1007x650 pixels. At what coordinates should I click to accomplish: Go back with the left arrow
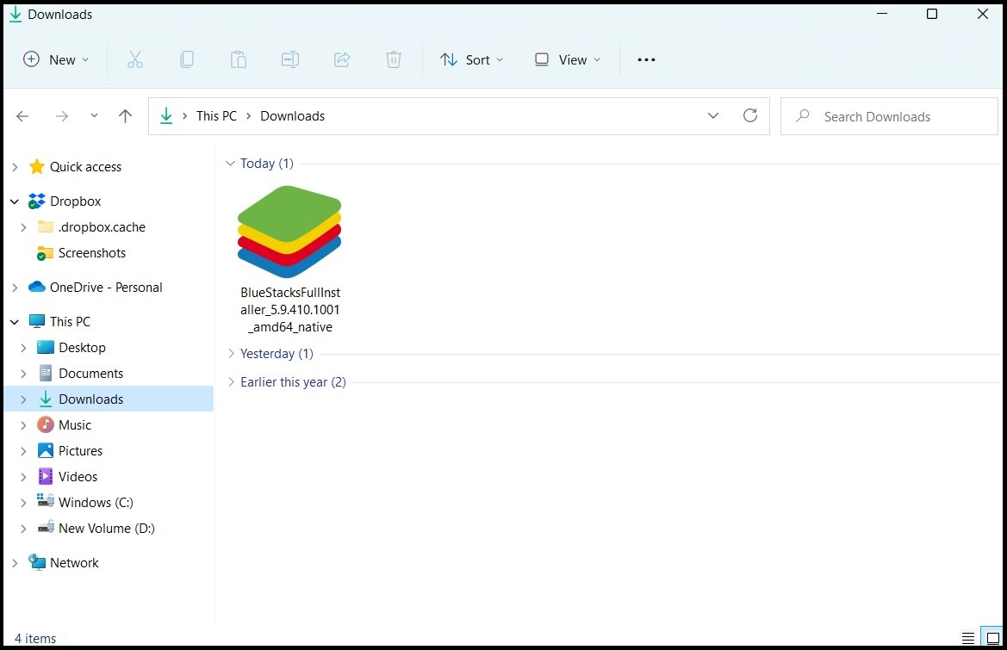(x=22, y=116)
